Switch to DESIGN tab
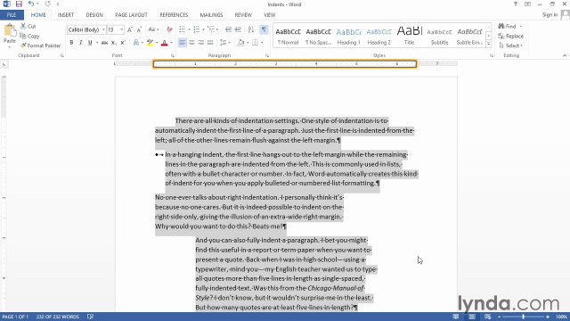 (x=94, y=15)
